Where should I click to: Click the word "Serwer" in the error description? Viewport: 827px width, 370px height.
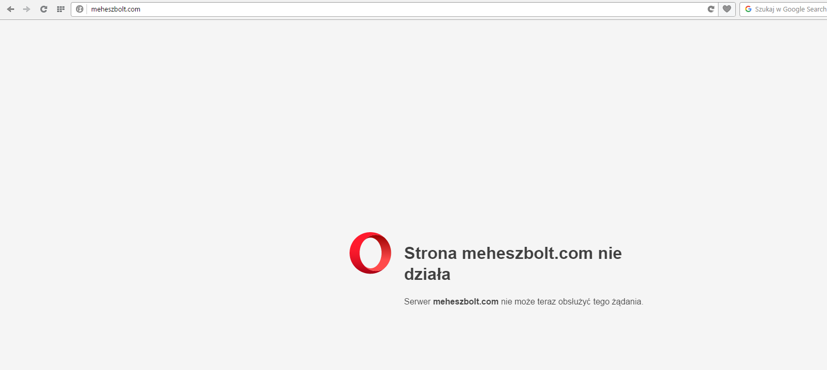coord(417,301)
